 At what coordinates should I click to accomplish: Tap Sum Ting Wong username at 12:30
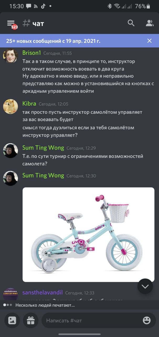point(43,175)
